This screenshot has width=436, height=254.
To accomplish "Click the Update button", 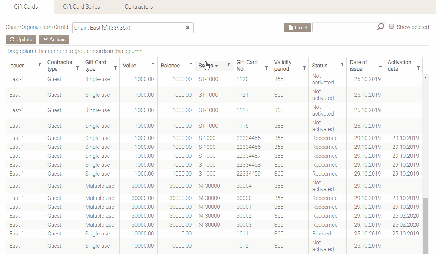I will click(x=21, y=40).
